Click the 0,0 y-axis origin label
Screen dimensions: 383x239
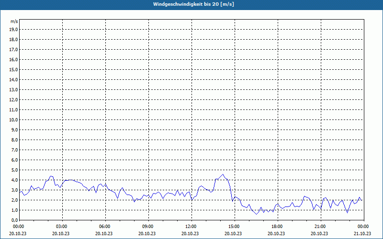tap(14, 220)
